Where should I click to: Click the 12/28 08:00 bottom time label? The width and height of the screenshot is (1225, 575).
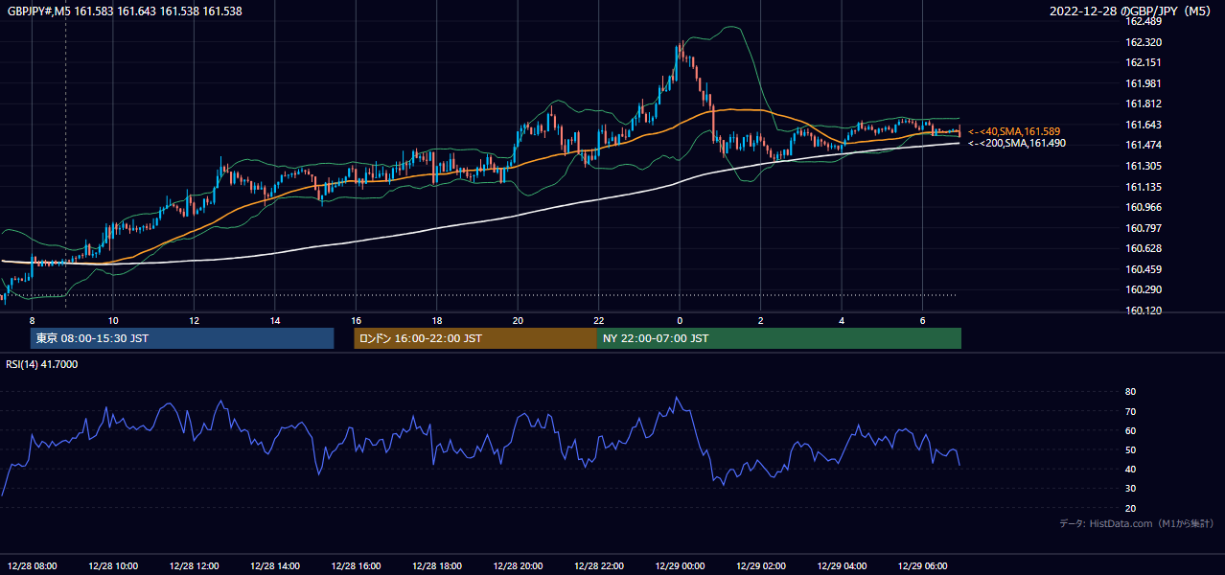(32, 565)
